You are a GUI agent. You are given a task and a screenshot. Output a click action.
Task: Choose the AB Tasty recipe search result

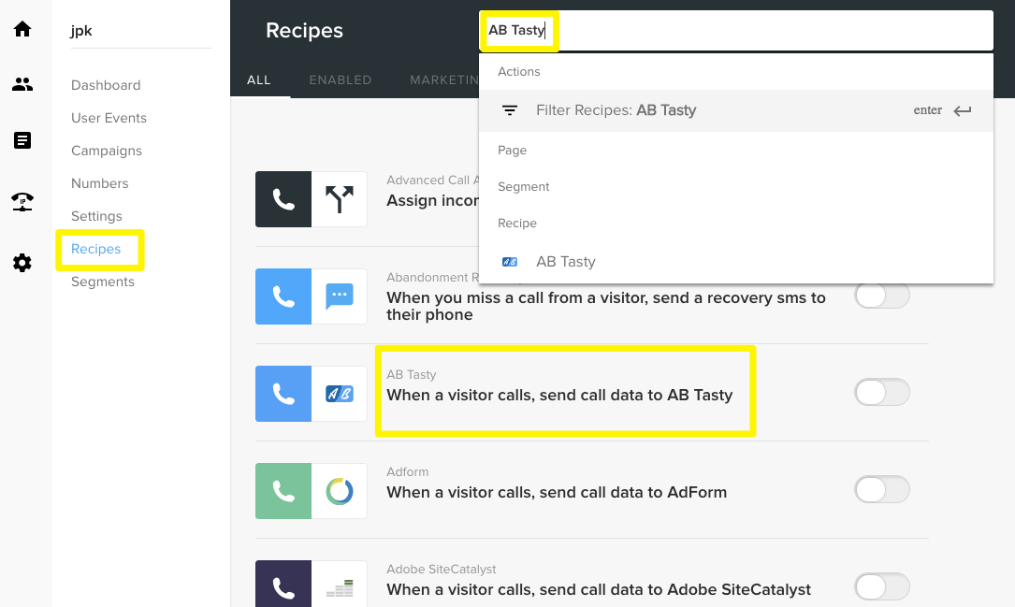point(736,262)
